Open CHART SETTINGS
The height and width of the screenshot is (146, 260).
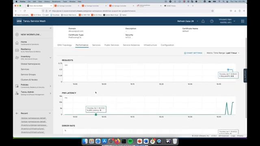tap(193, 53)
